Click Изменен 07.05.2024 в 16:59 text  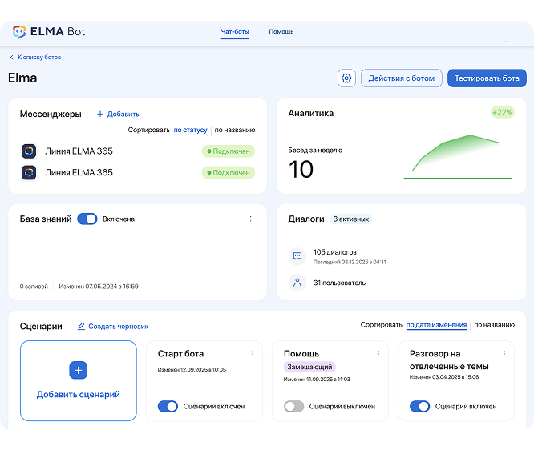(99, 287)
